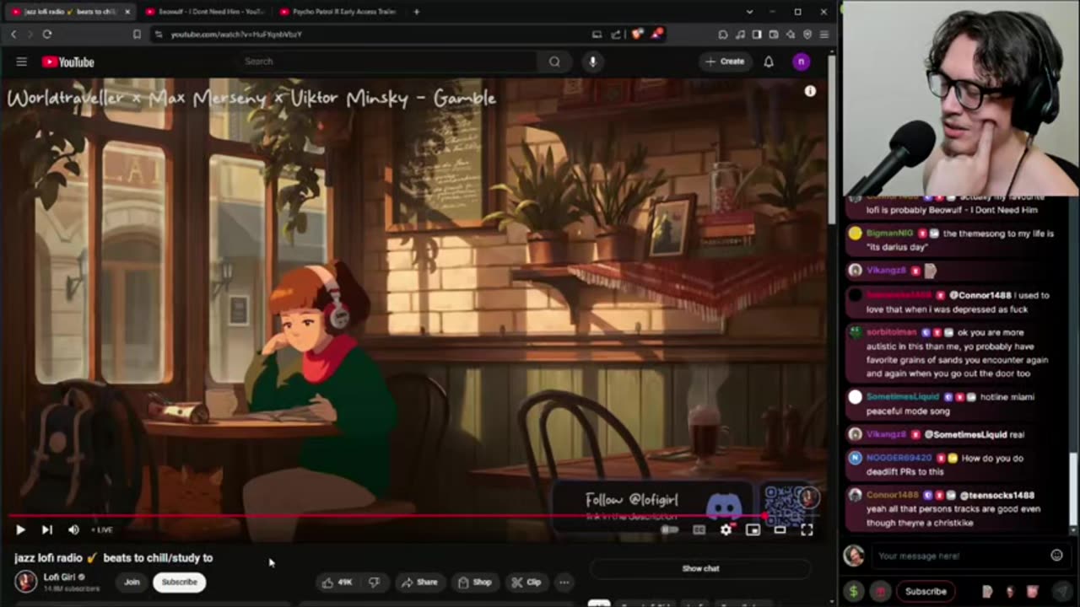
Task: Open the Brave Rewards triangle icon
Action: pos(657,35)
